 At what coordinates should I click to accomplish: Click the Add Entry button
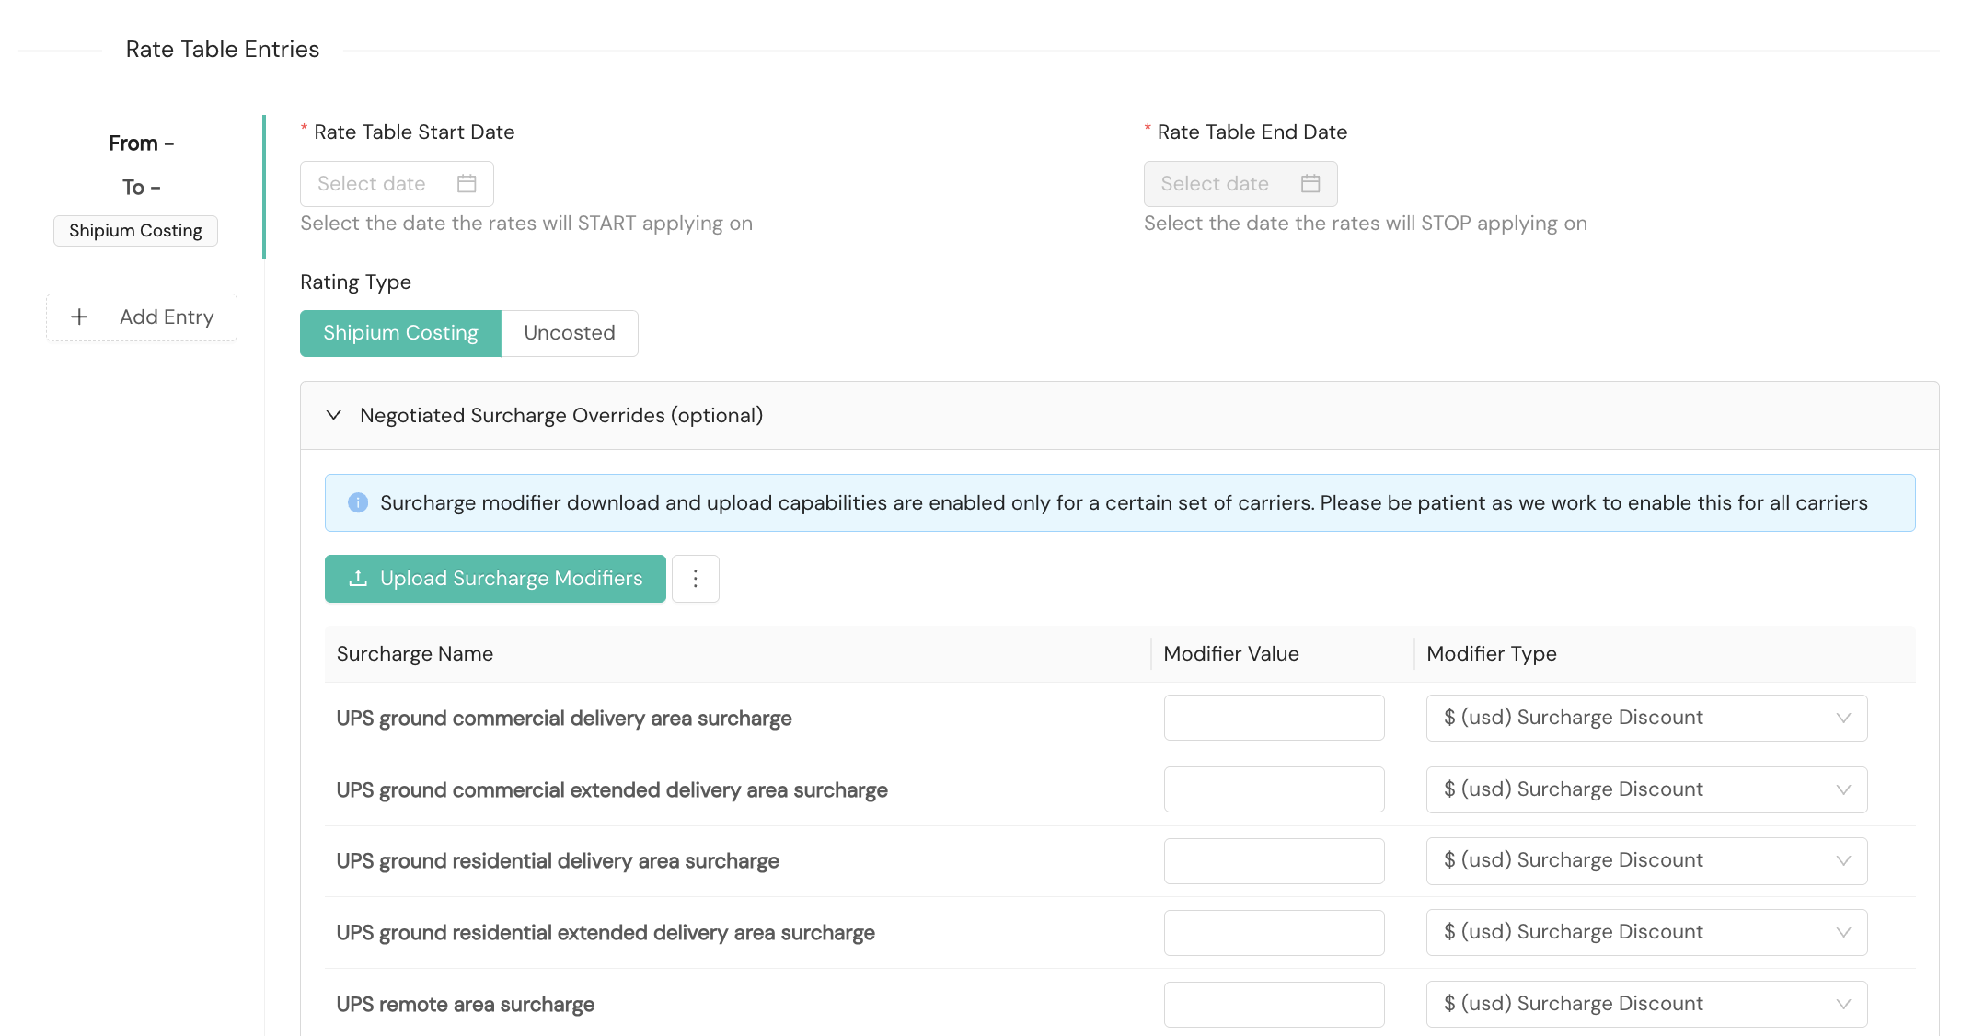[x=142, y=317]
